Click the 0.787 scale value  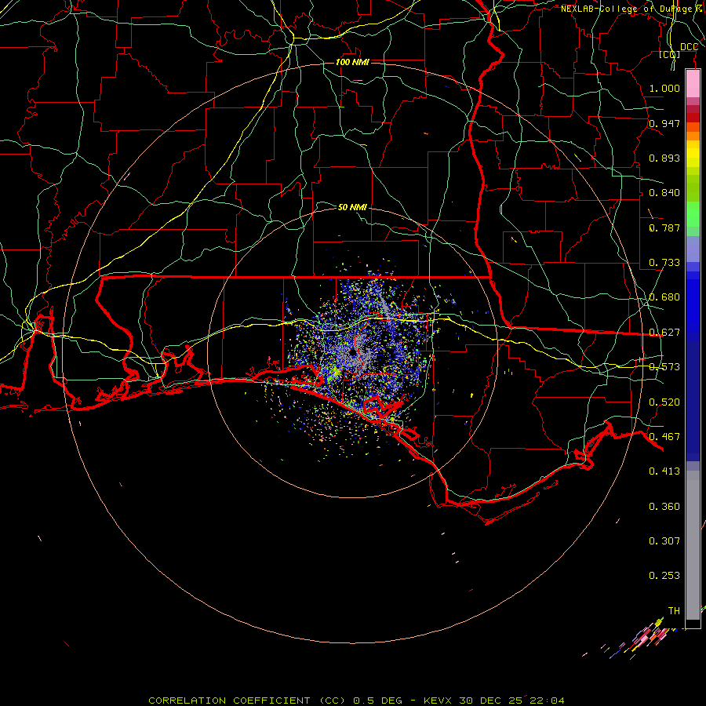pos(664,227)
